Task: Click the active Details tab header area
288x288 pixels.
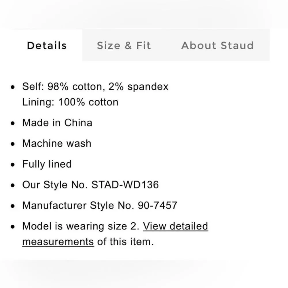Action: (46, 45)
